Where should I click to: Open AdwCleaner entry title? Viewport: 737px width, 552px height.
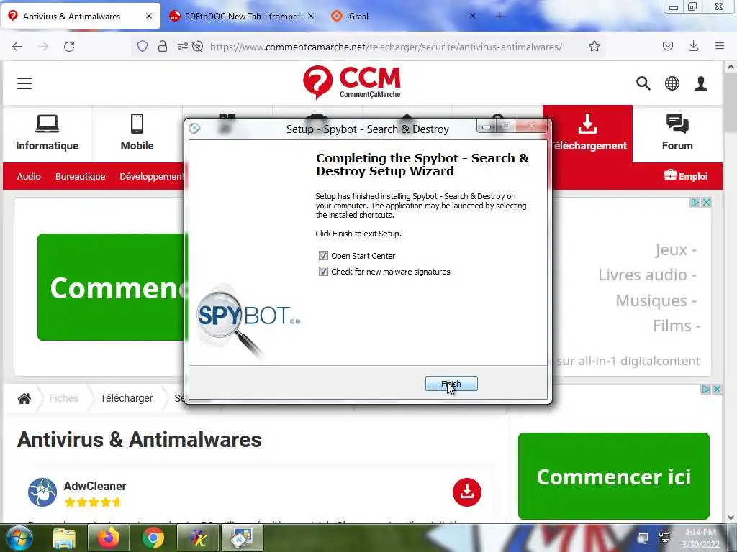pyautogui.click(x=95, y=486)
